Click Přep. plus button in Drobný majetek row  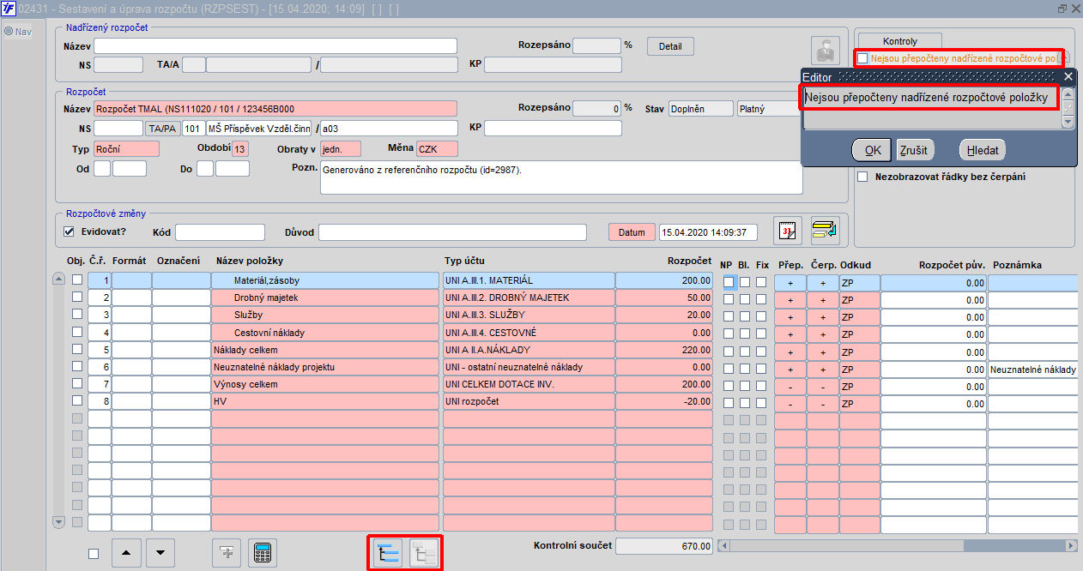point(790,299)
